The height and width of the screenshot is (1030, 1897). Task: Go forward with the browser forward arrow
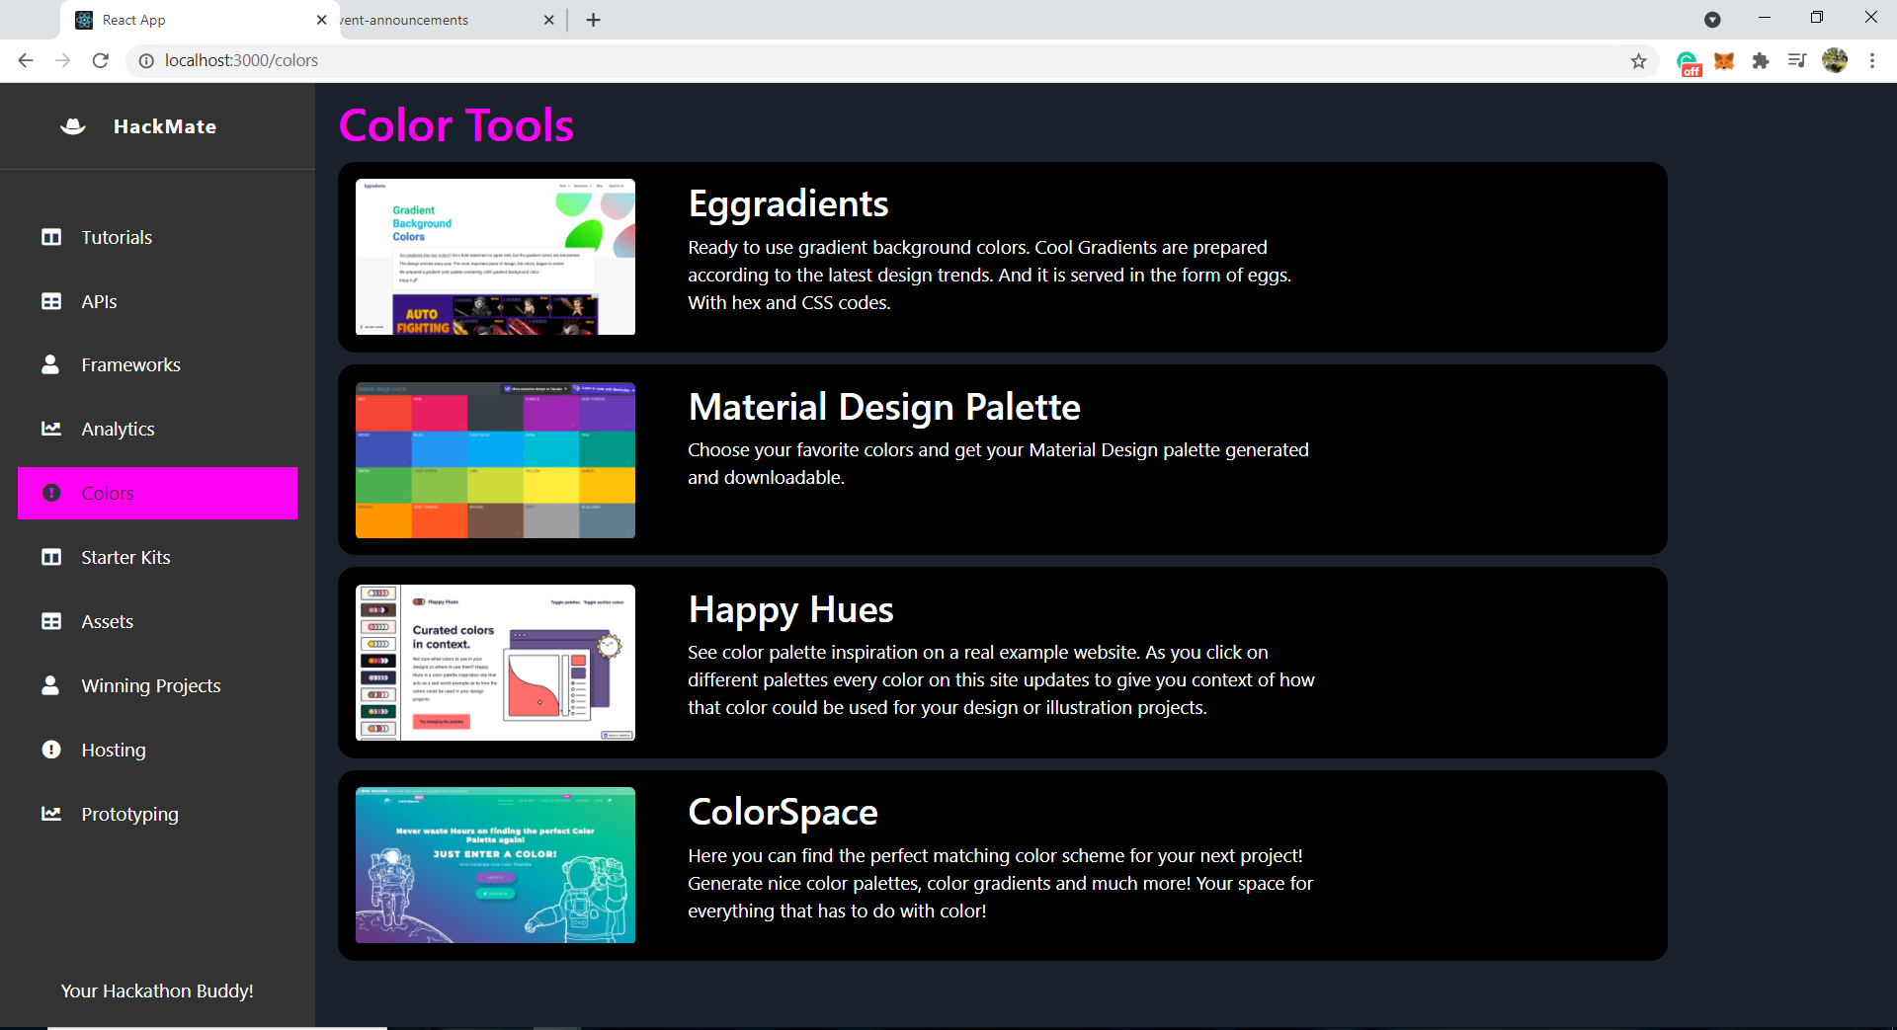(x=63, y=60)
